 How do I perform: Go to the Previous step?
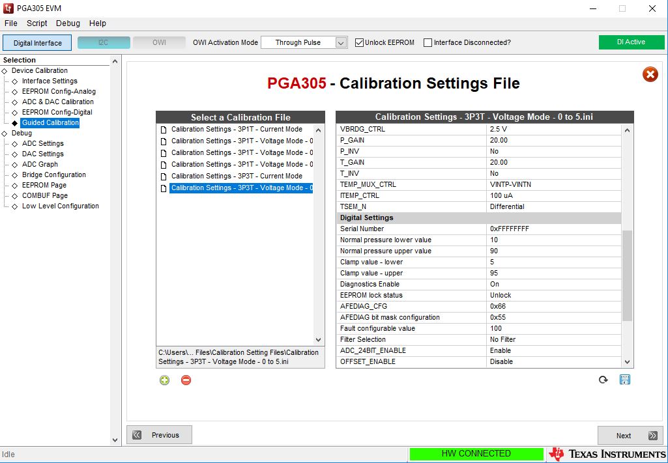coord(159,435)
